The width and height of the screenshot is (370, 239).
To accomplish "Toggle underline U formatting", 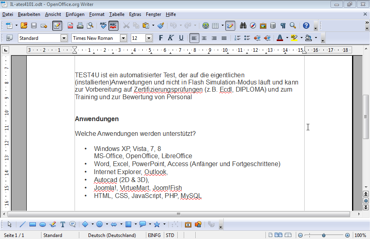I will point(181,38).
